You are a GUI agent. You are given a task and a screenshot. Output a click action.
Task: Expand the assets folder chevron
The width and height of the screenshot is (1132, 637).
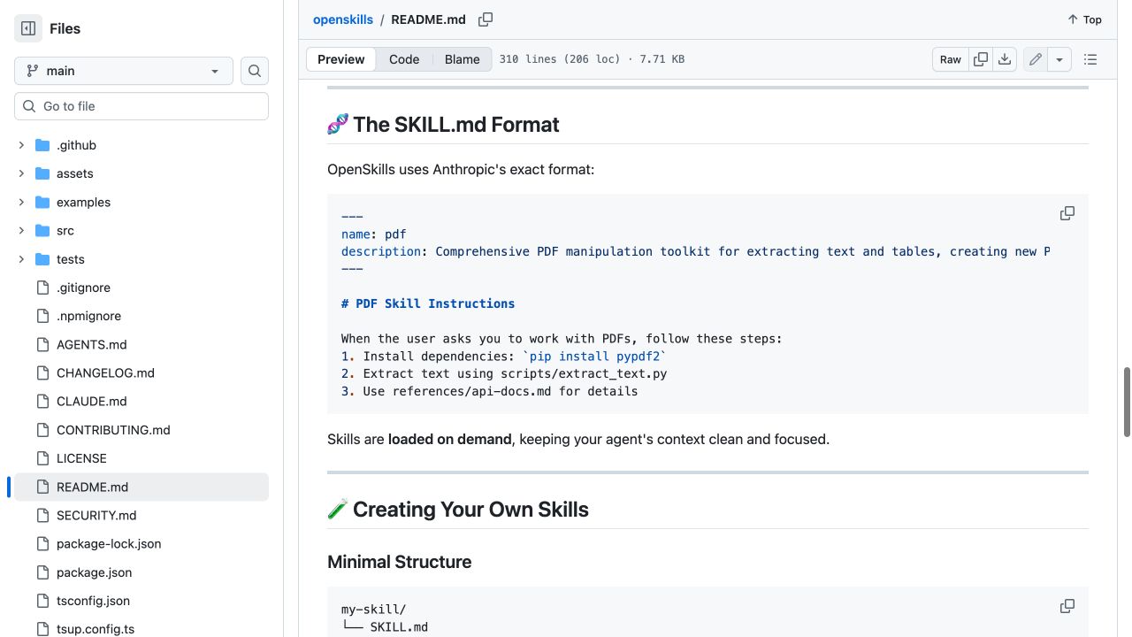(x=21, y=173)
